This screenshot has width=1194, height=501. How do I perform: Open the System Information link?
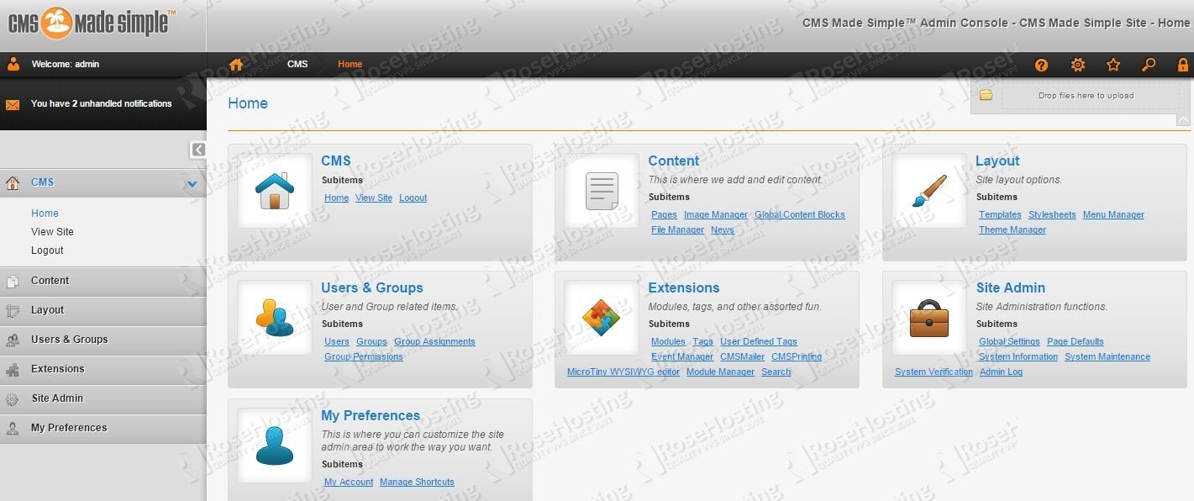click(x=1018, y=357)
